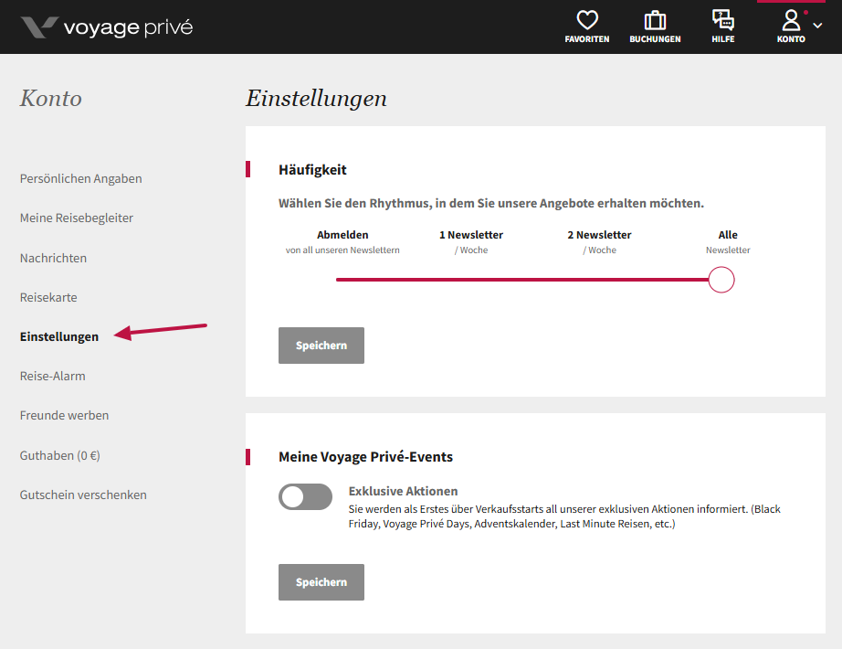The height and width of the screenshot is (649, 842).
Task: Toggle the Exklusive Aktionen switch
Action: (x=305, y=496)
